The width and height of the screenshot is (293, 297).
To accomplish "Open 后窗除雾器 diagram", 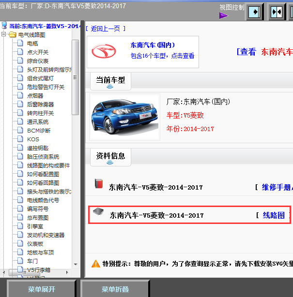I will (x=40, y=104).
